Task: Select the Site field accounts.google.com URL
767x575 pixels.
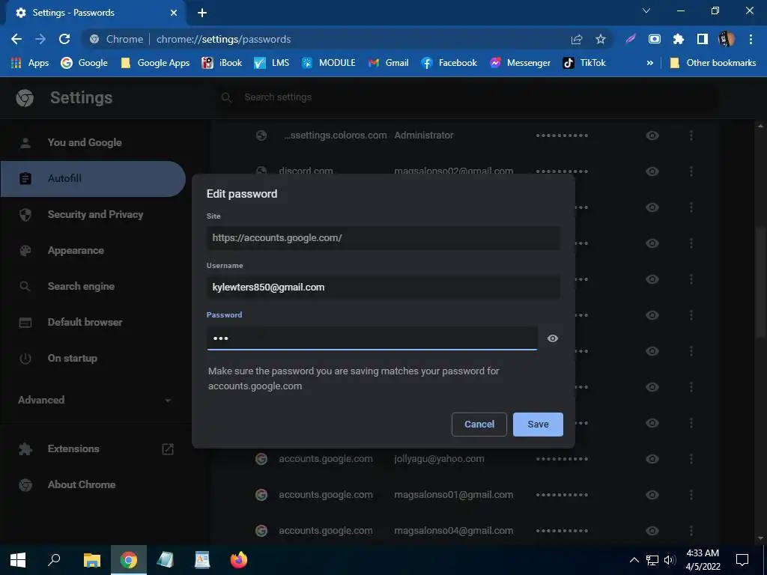Action: tap(383, 238)
